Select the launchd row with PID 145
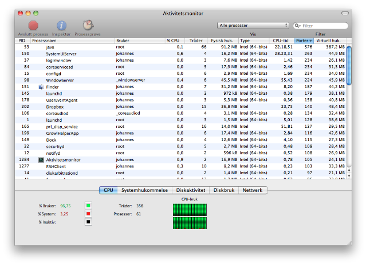This screenshot has width=366, height=265. [181, 93]
